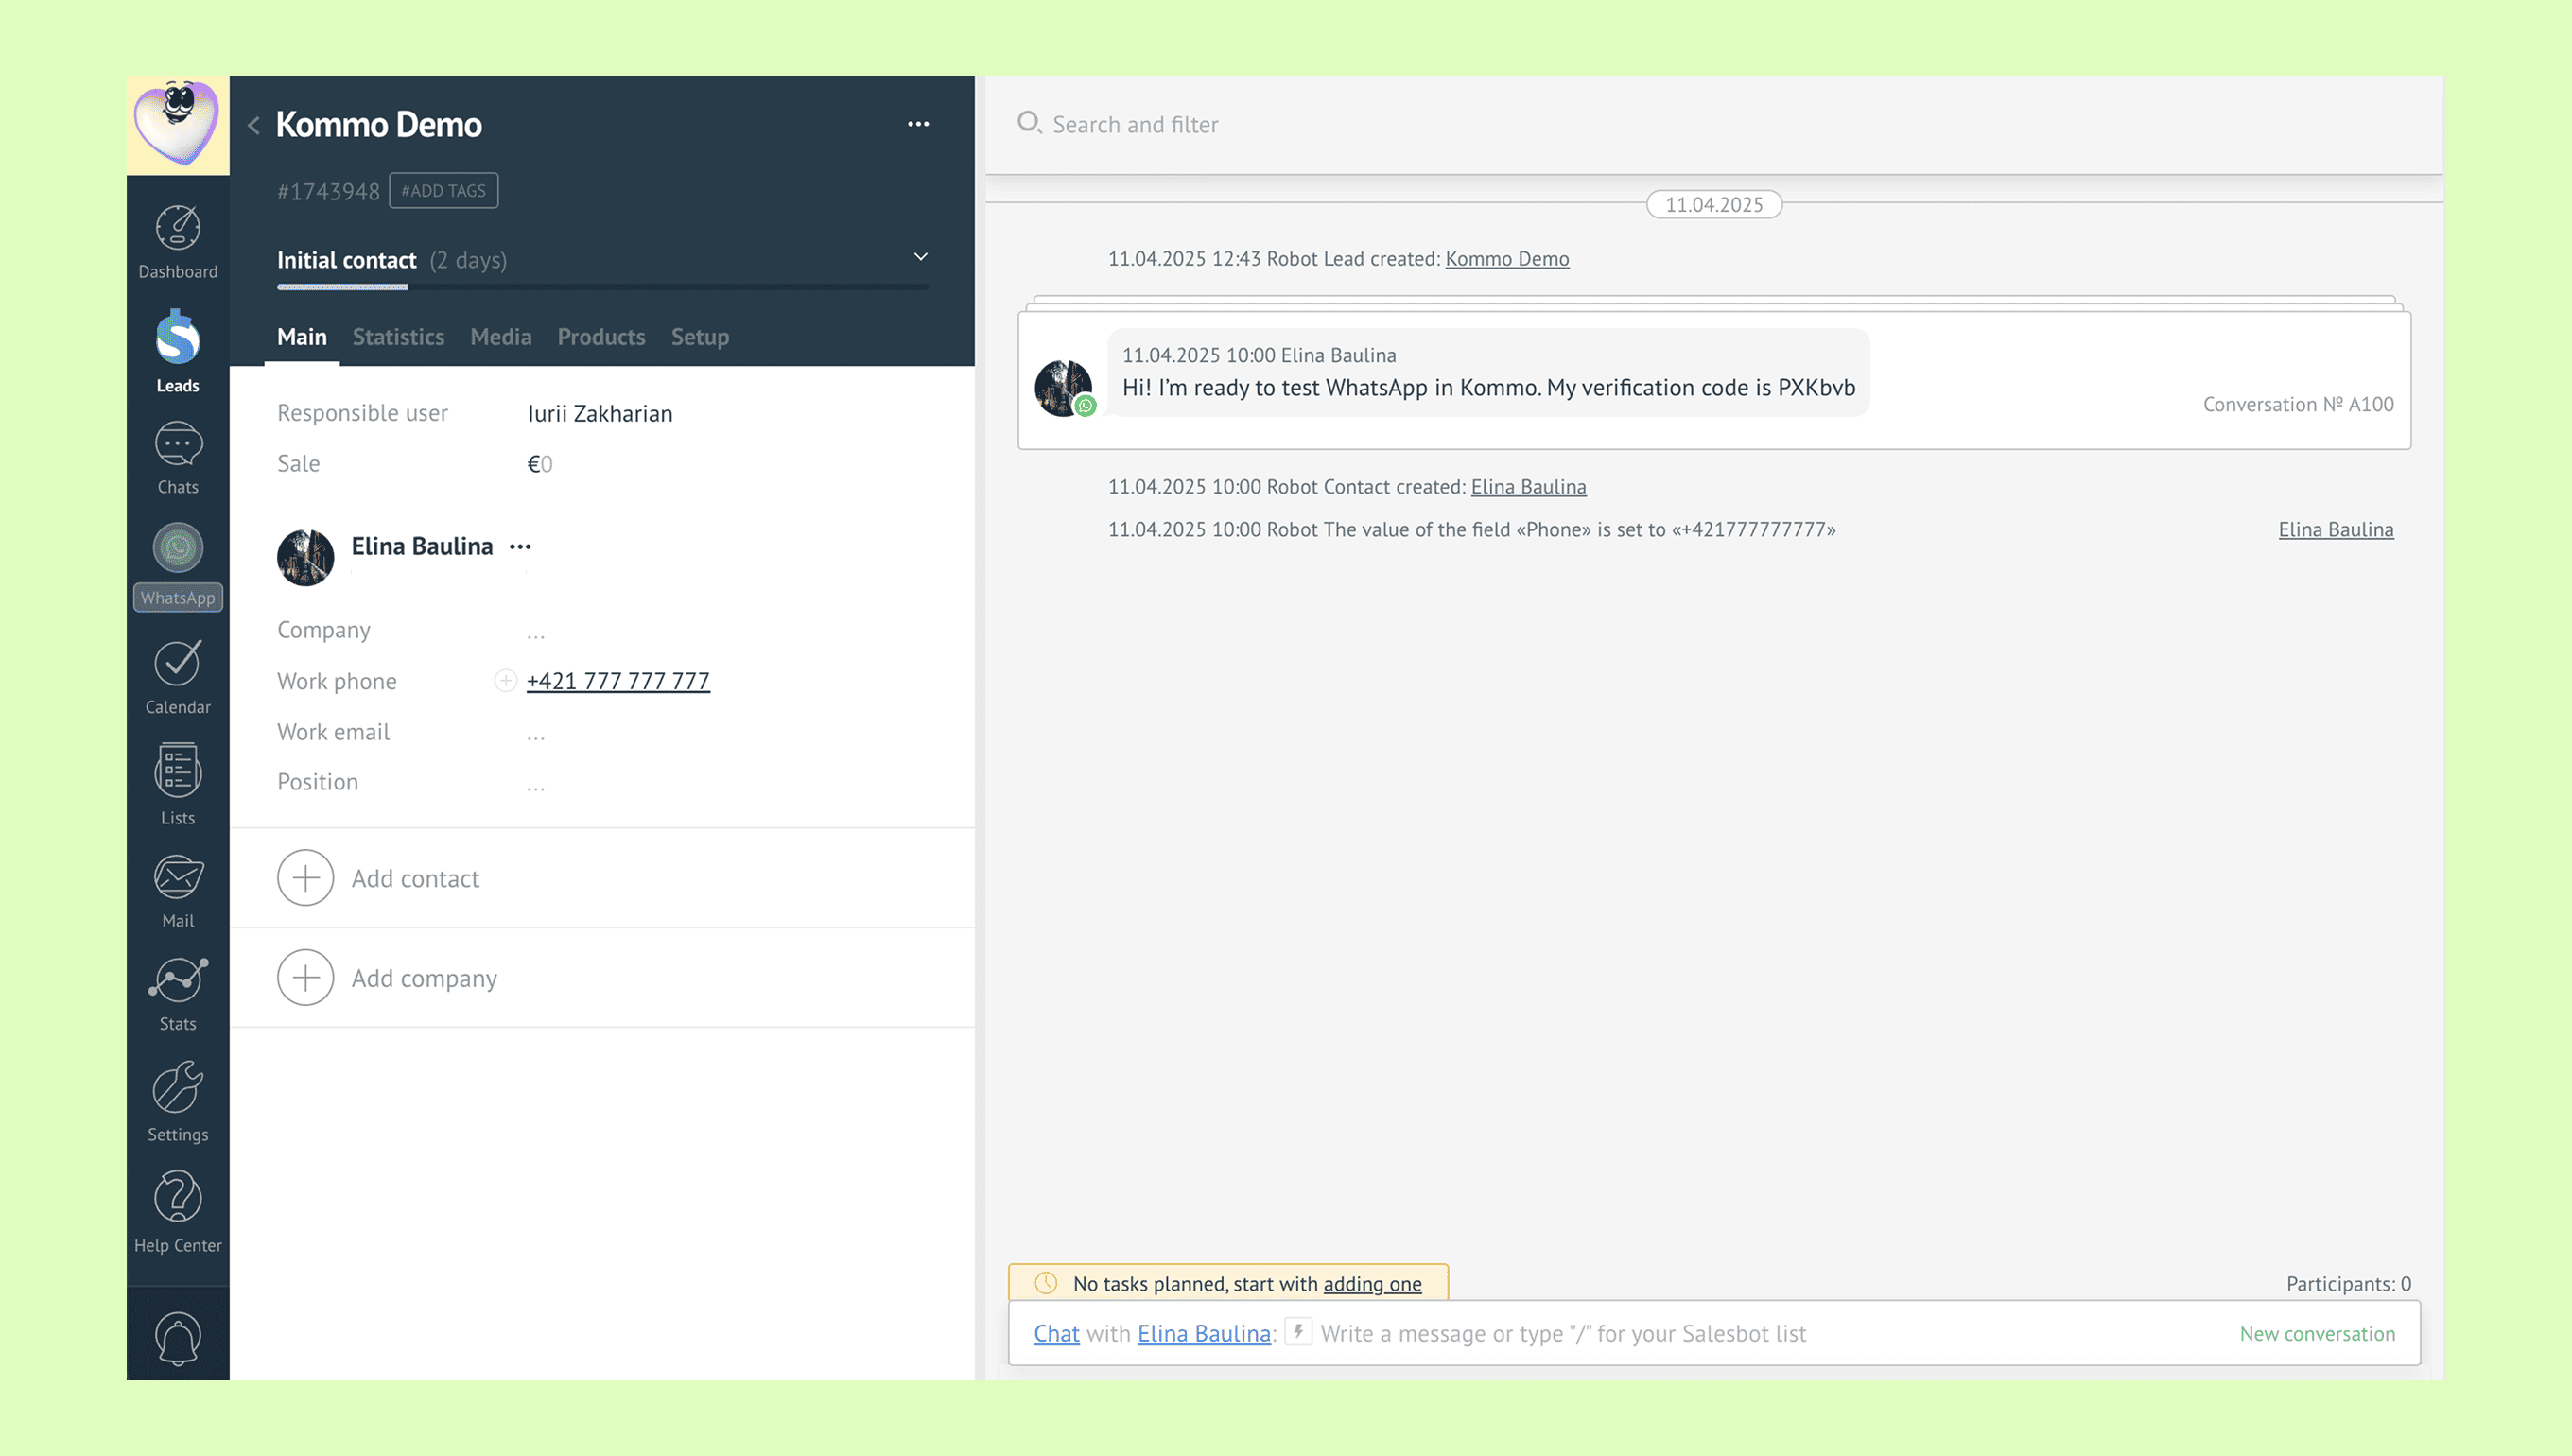
Task: Open the Calendar section
Action: click(x=178, y=677)
